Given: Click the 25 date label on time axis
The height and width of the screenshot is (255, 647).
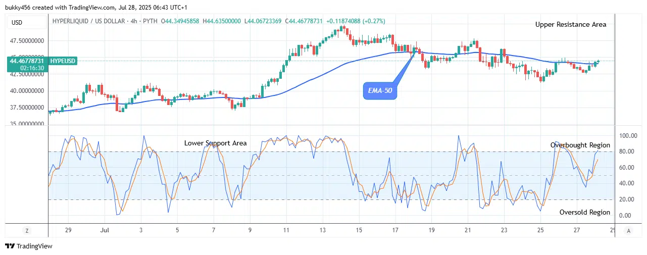Looking at the screenshot, I should [540, 230].
